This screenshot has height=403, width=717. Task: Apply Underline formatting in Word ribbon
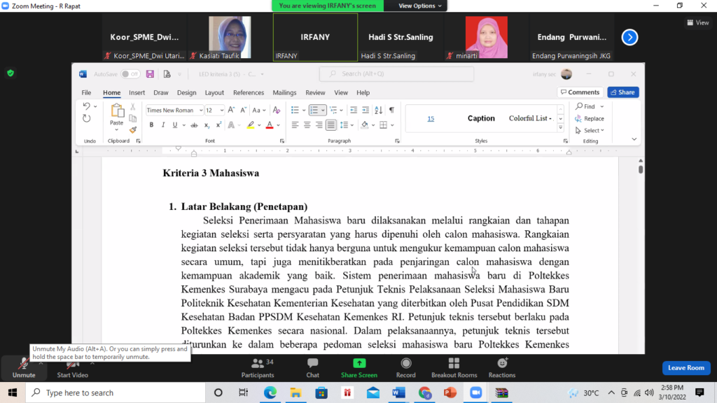click(174, 125)
